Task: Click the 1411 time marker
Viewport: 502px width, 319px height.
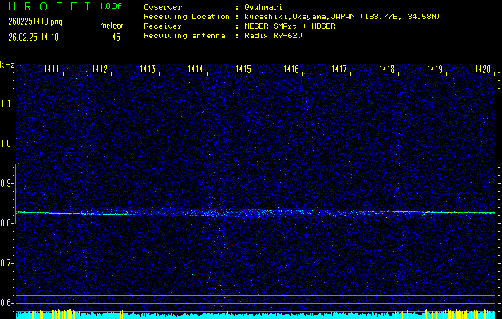Action: 52,70
